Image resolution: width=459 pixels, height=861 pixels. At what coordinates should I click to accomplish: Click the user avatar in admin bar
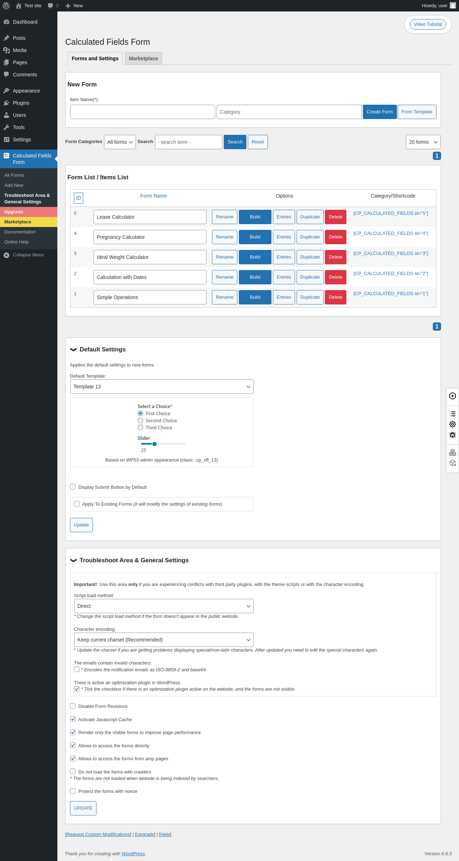(453, 6)
